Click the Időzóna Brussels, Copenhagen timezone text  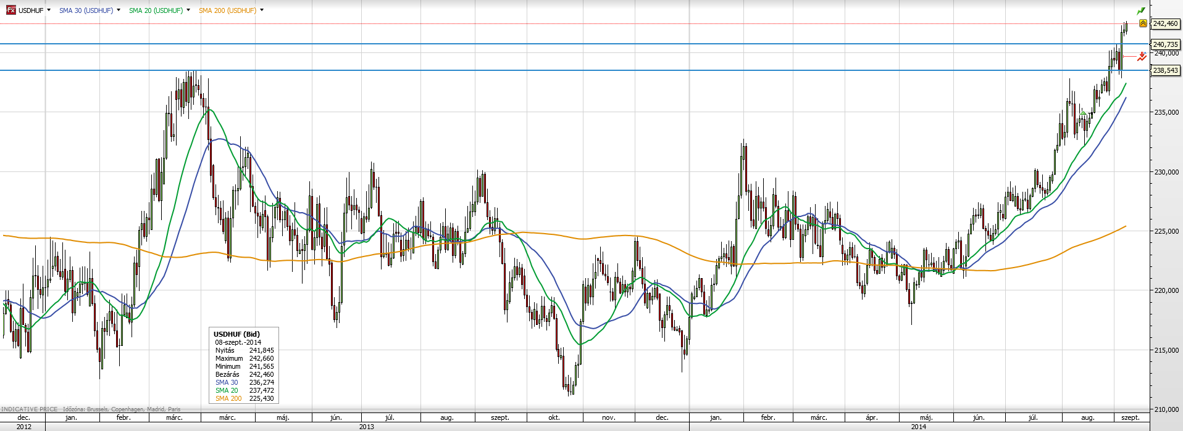coord(122,409)
